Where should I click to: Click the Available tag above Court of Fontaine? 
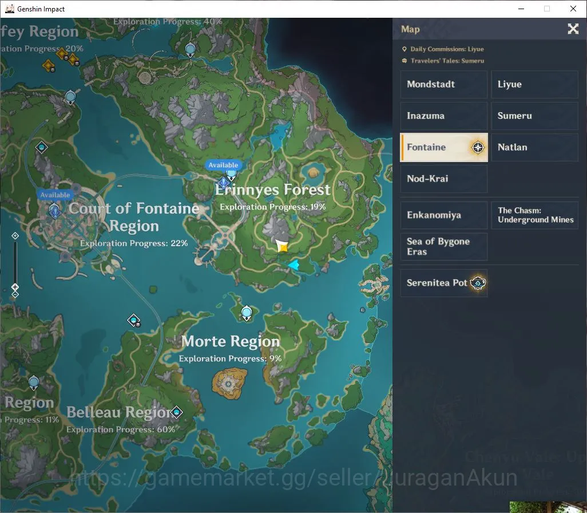pos(55,195)
